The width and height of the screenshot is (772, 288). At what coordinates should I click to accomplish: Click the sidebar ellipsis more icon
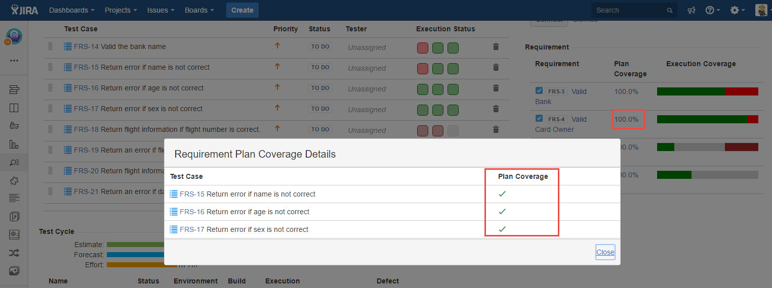[14, 61]
